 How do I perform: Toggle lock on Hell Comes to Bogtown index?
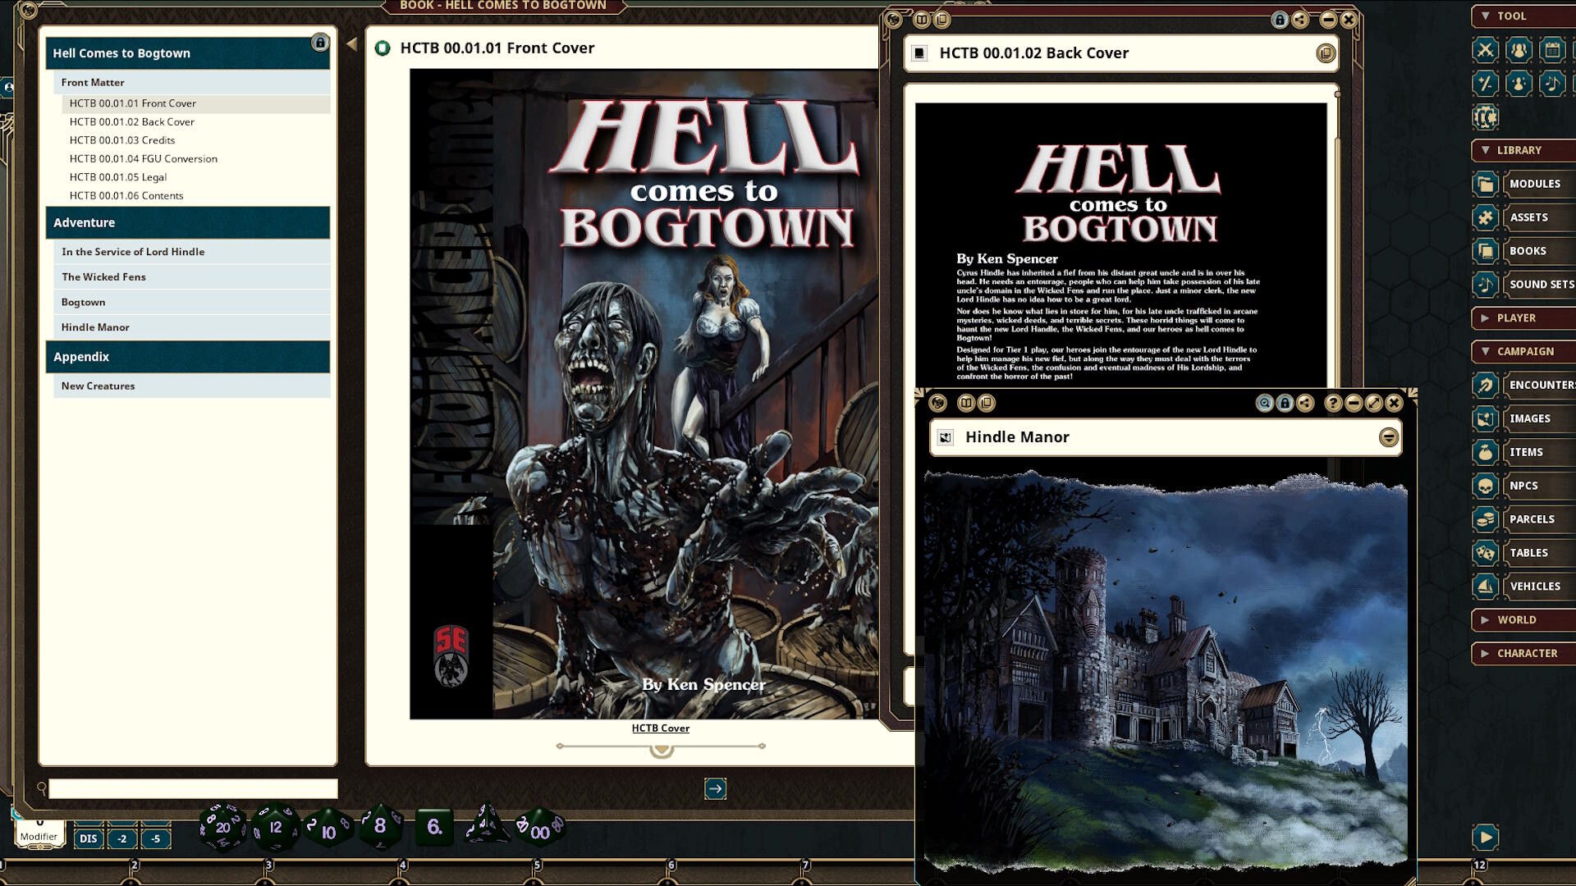pos(320,43)
